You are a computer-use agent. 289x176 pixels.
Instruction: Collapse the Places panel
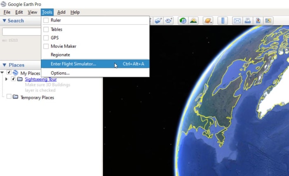[x=5, y=65]
